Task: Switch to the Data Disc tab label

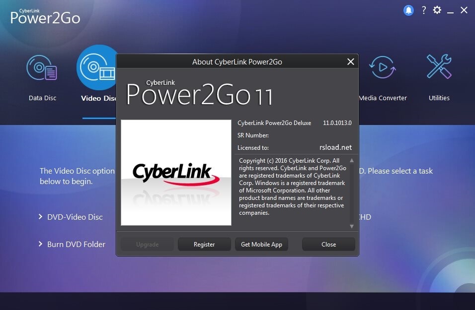Action: tap(42, 98)
